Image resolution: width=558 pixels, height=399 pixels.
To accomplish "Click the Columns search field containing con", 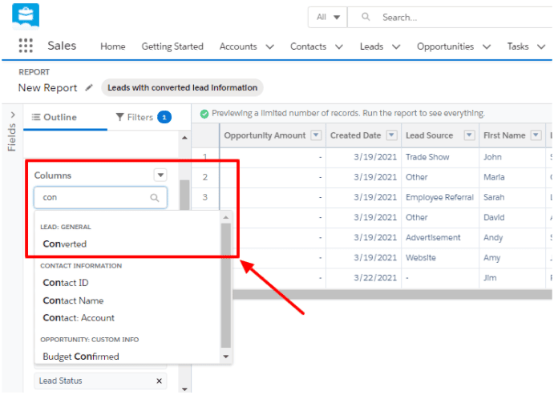I will [100, 198].
